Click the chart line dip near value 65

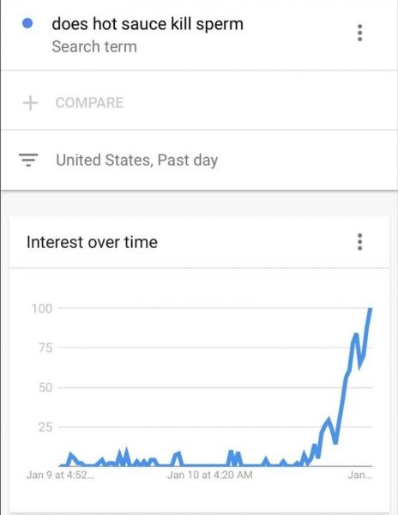(360, 366)
